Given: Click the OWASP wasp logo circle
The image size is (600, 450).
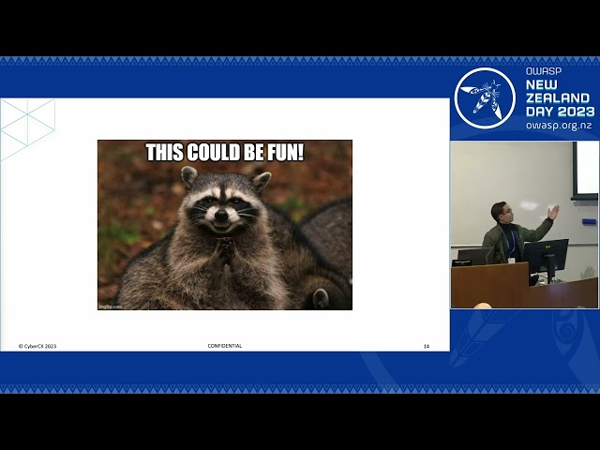Looking at the screenshot, I should tap(485, 98).
